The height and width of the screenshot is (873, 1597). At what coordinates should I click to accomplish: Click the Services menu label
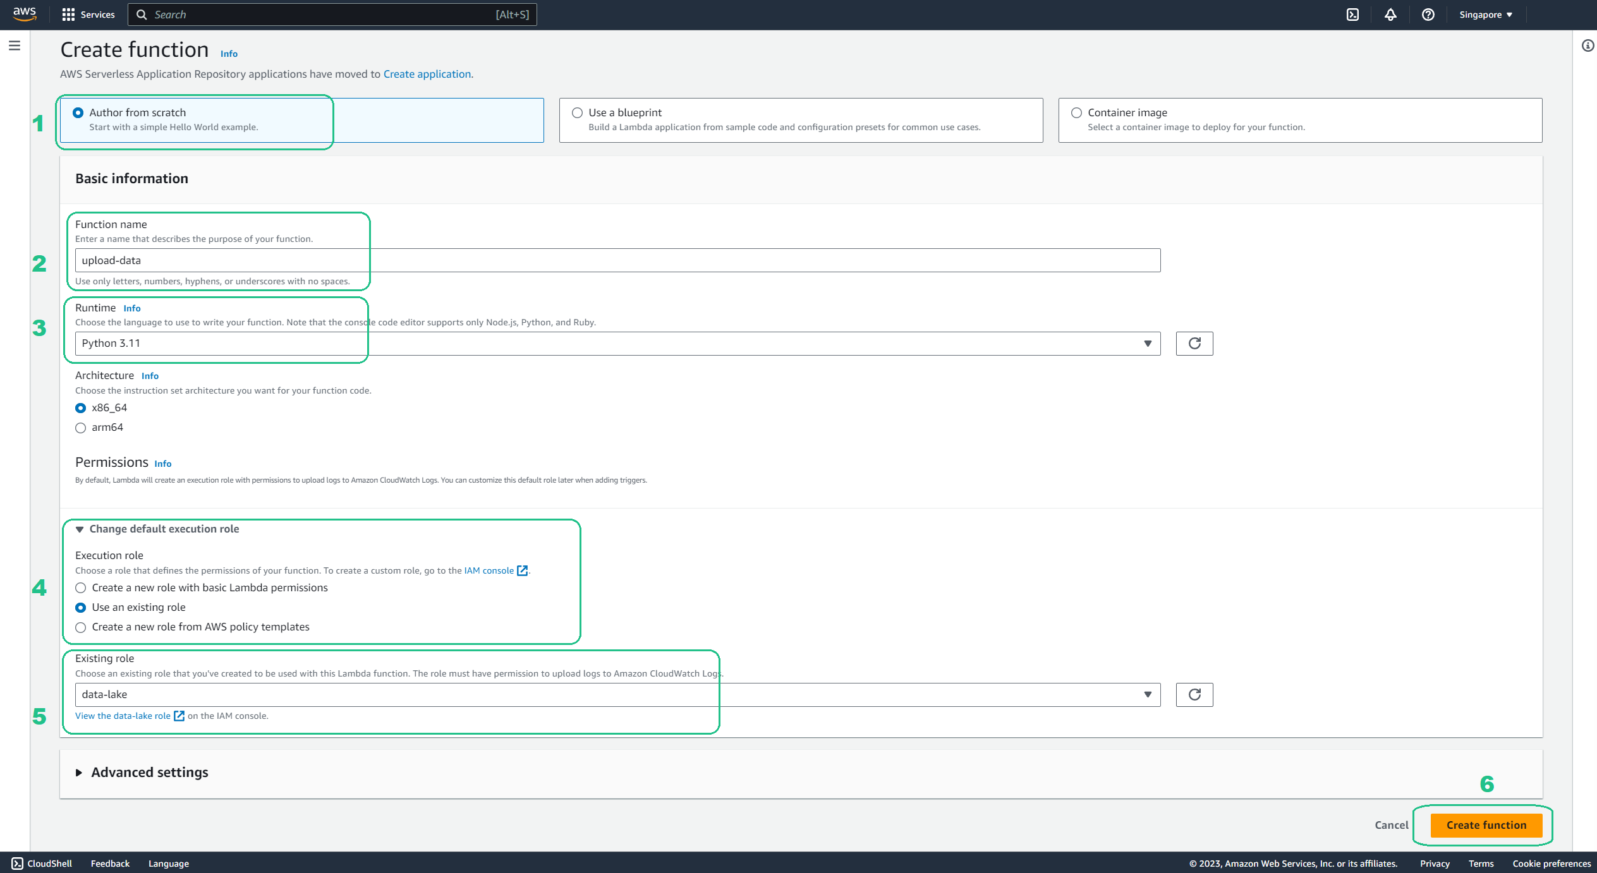click(x=97, y=15)
